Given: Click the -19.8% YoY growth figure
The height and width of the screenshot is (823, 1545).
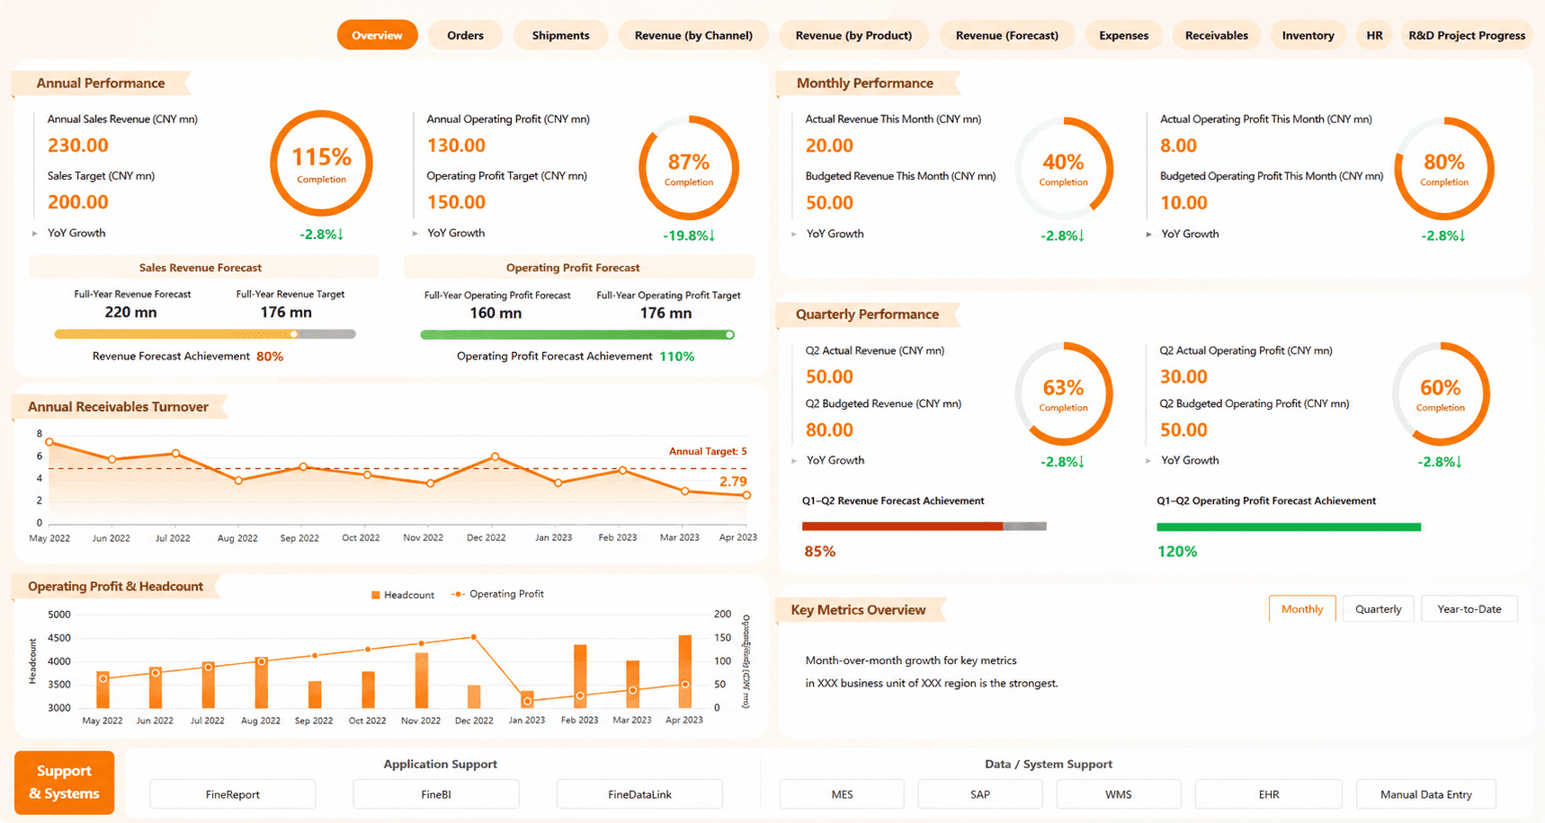Looking at the screenshot, I should (689, 235).
